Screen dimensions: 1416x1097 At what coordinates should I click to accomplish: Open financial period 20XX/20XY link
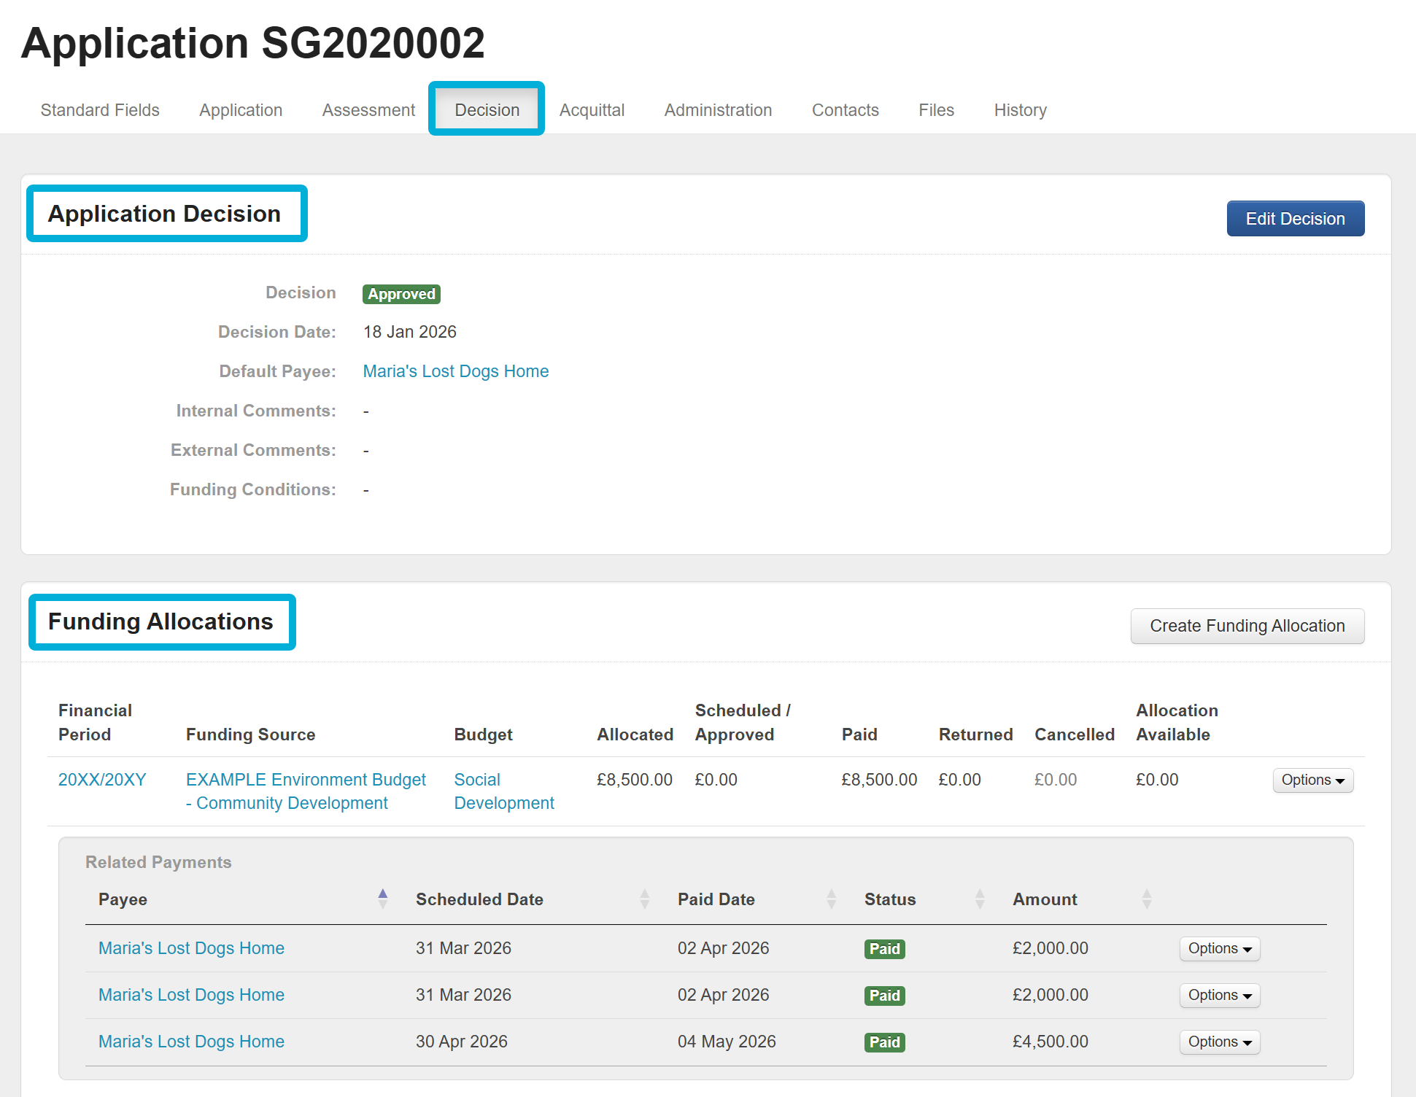(x=102, y=780)
